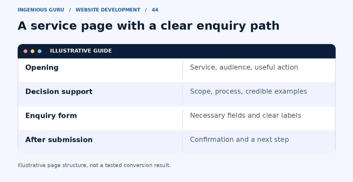Open the WEBSITE DEVELOPMENT breadcrumb
353x182 pixels.
[108, 10]
